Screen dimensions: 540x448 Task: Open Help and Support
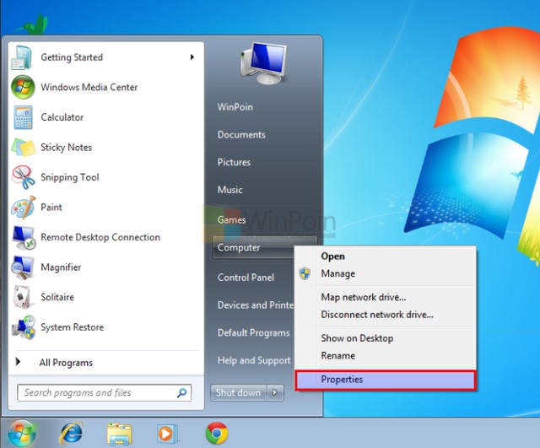pos(254,360)
